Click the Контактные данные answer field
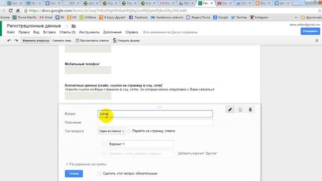Image resolution: width=322 pixels, height=181 pixels. pos(88,96)
